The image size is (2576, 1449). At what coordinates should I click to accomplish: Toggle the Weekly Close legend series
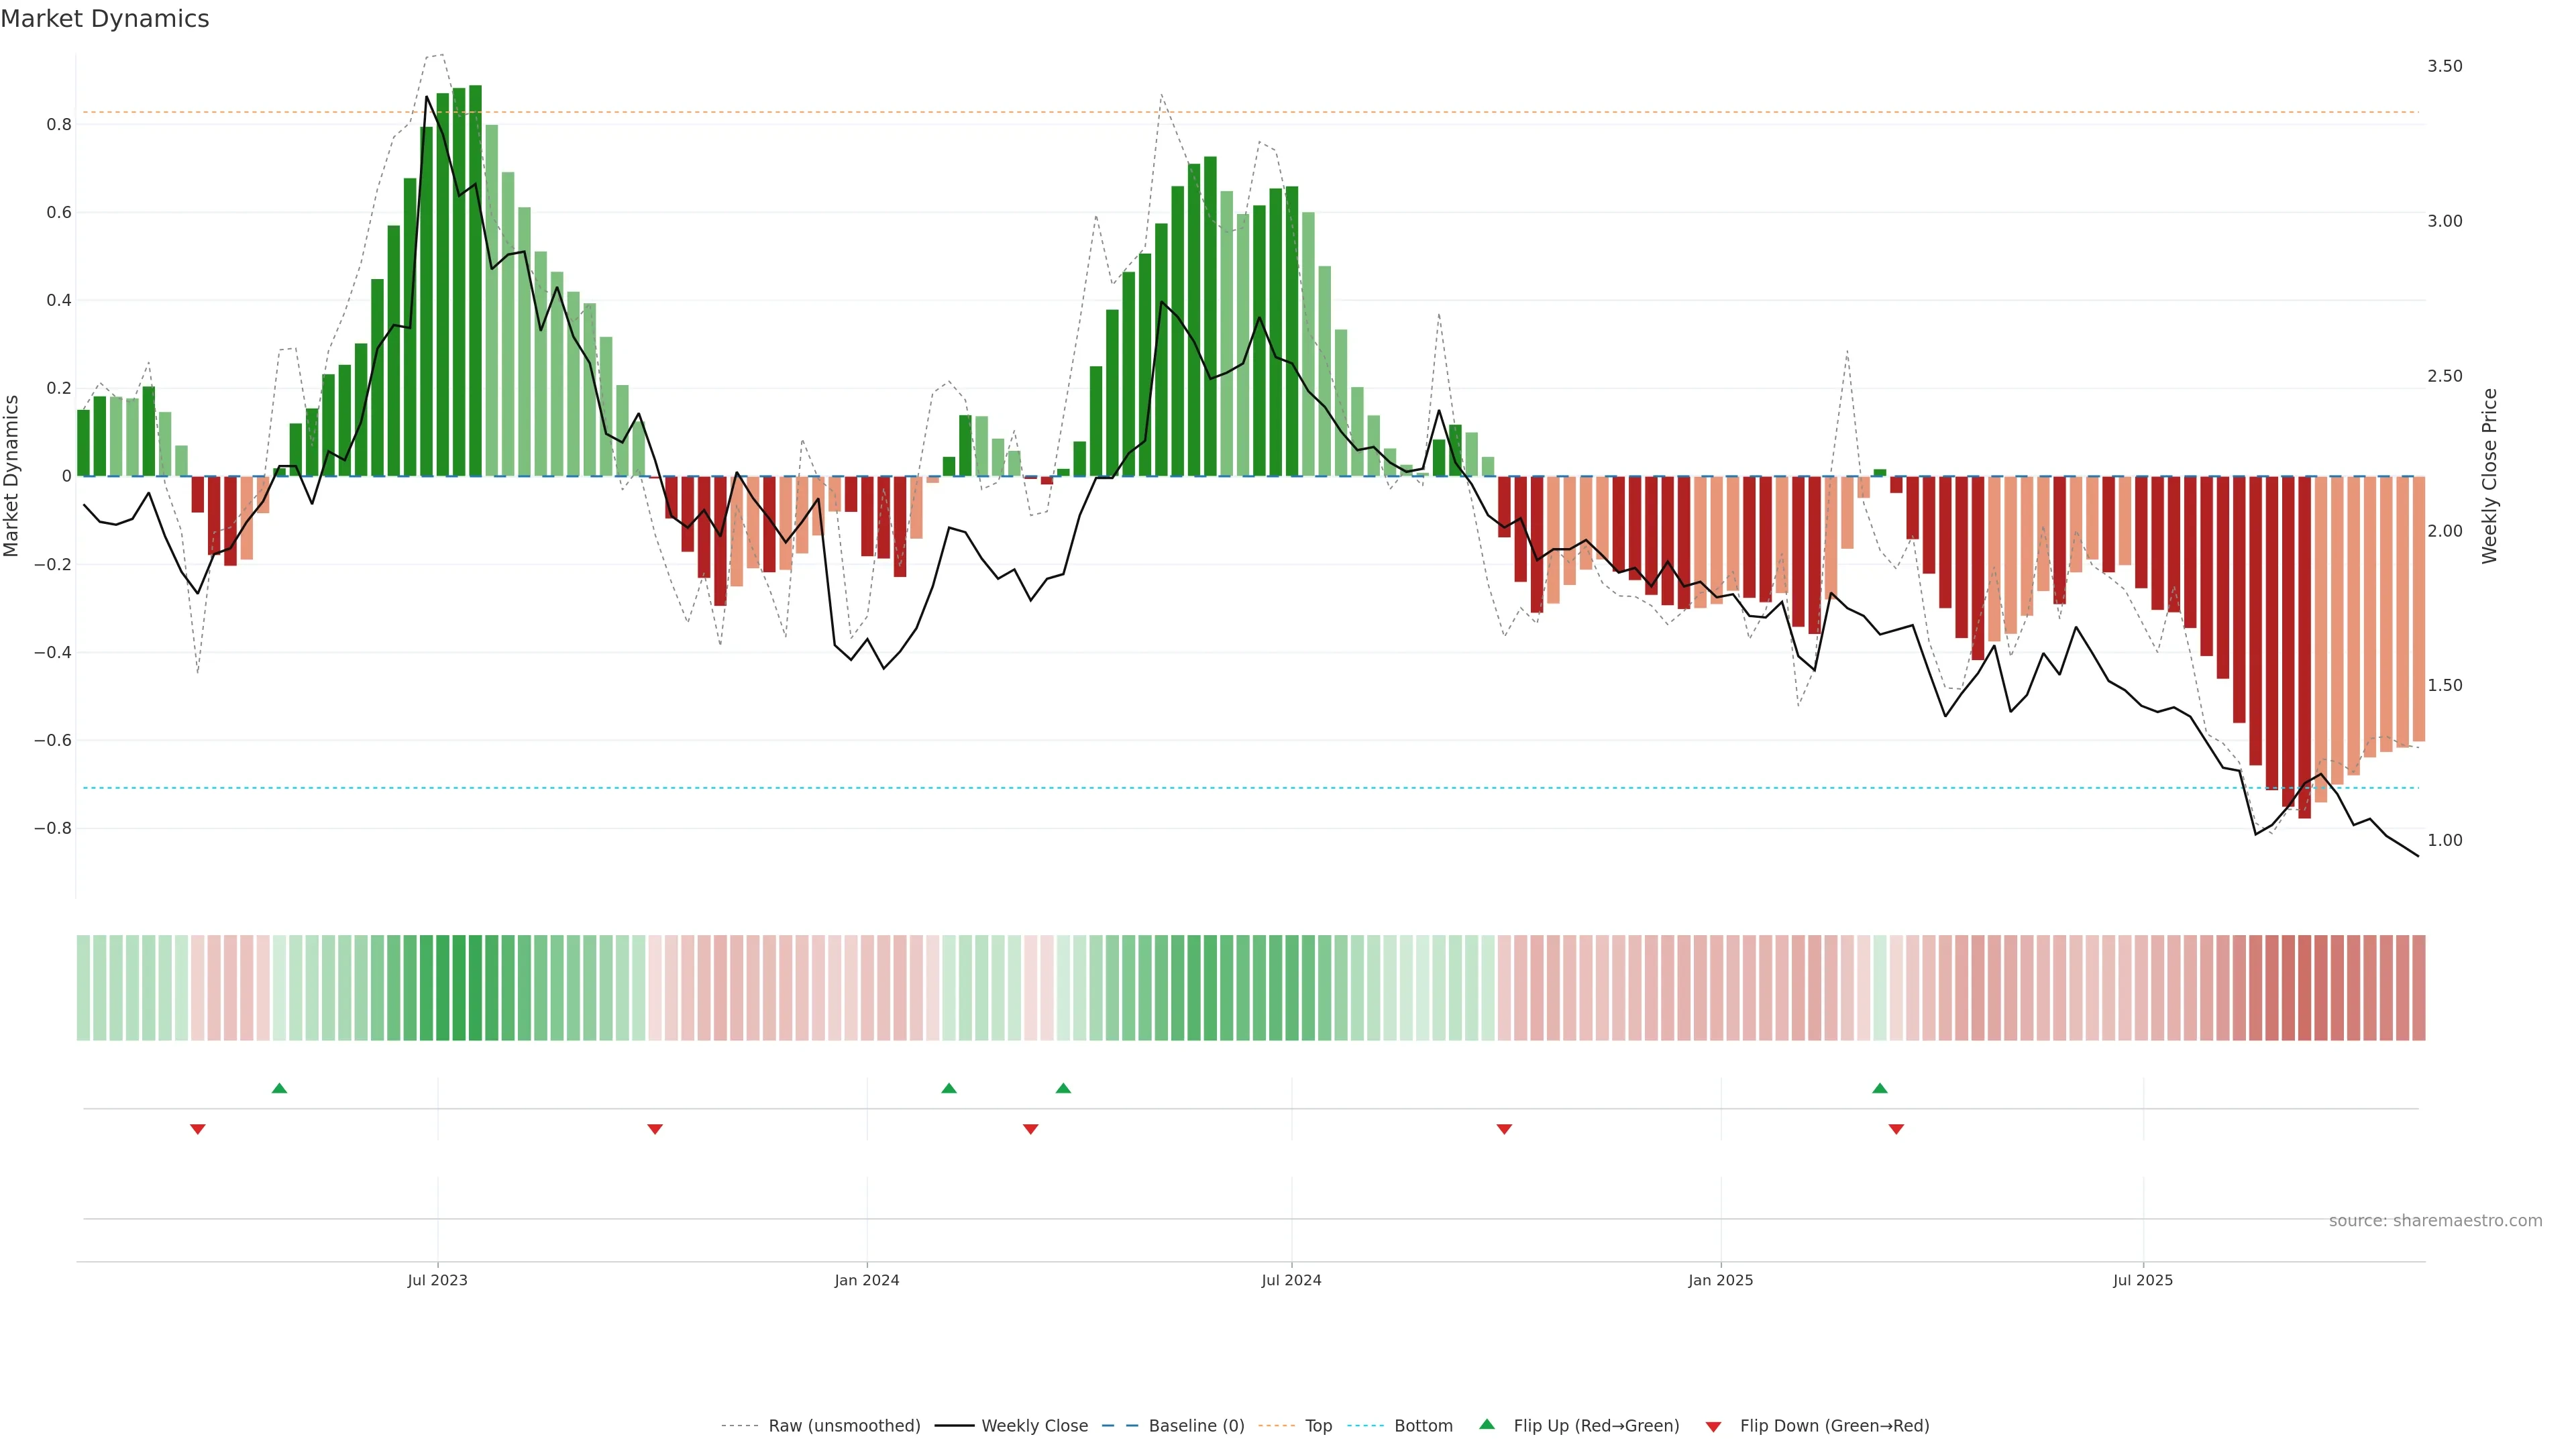(1034, 1426)
